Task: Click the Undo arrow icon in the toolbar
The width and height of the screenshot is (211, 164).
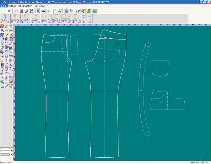Action: [9, 11]
